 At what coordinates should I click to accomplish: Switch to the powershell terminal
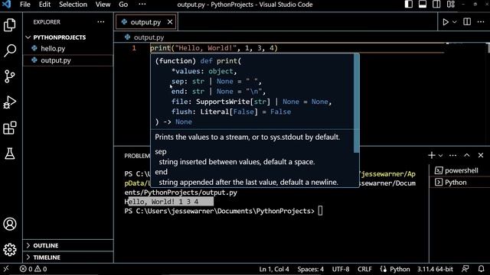(456, 170)
